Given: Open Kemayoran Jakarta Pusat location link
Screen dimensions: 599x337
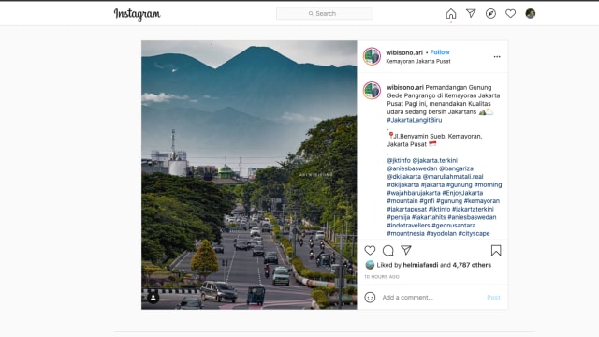Looking at the screenshot, I should (418, 61).
